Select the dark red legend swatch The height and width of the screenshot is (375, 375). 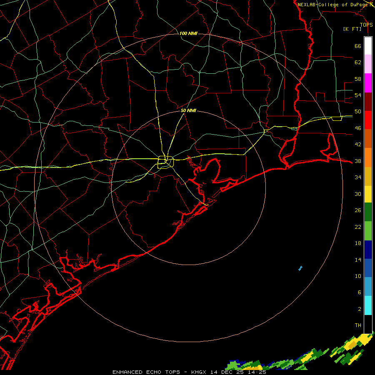pos(368,102)
